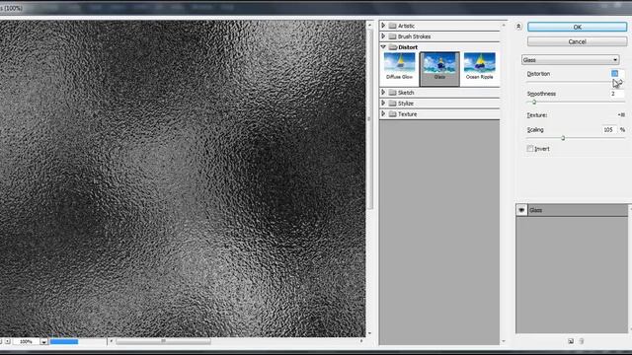632x355 pixels.
Task: Click the Scaling percent value field
Action: (x=610, y=129)
